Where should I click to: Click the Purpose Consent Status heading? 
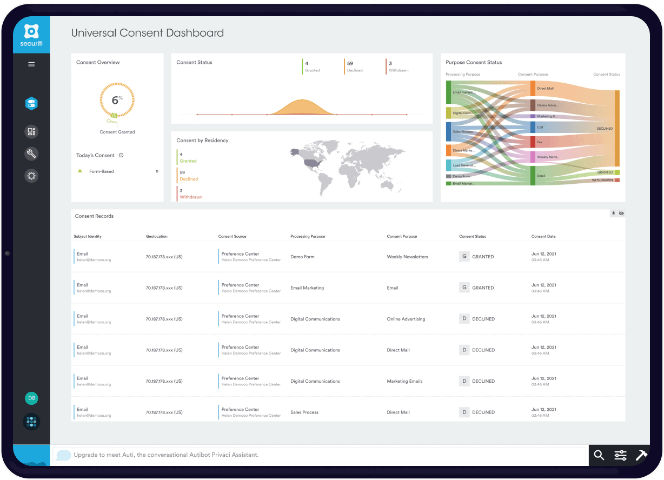point(474,63)
